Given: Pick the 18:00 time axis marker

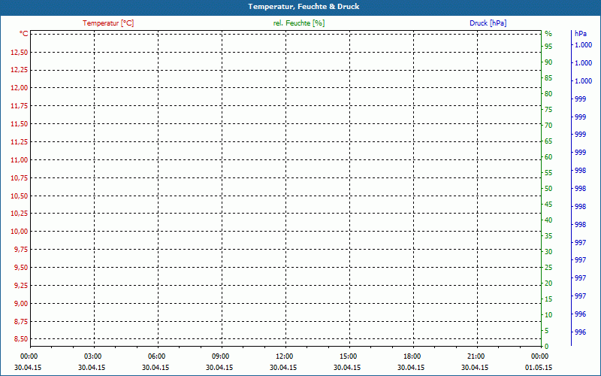Looking at the screenshot, I should (412, 356).
